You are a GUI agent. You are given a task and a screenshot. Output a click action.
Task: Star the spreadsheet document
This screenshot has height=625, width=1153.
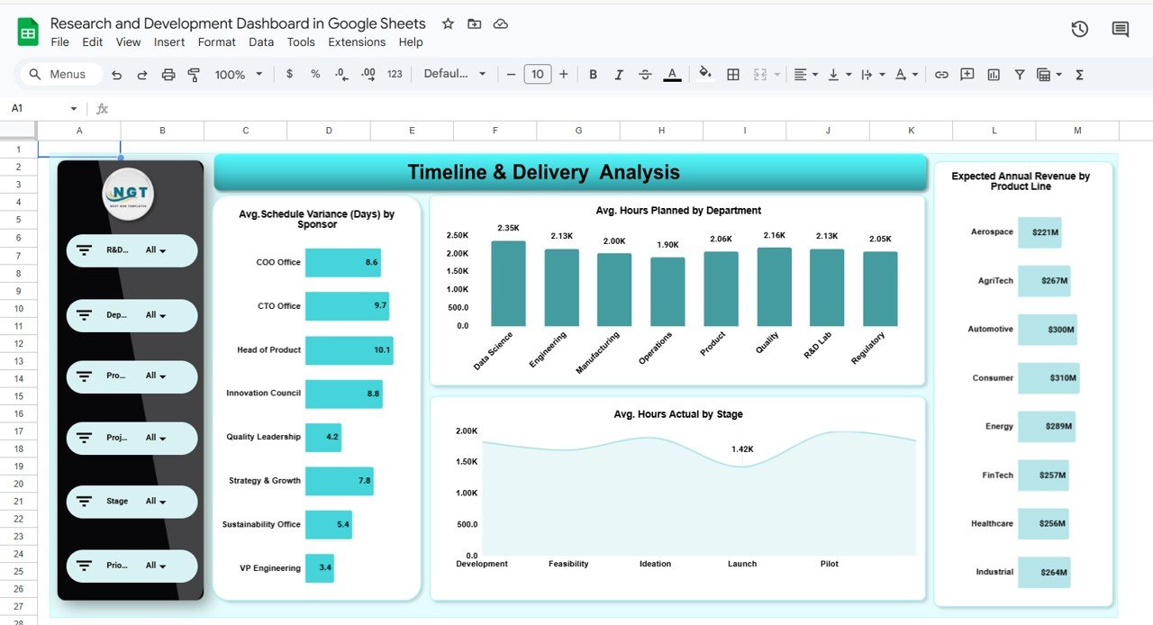448,24
